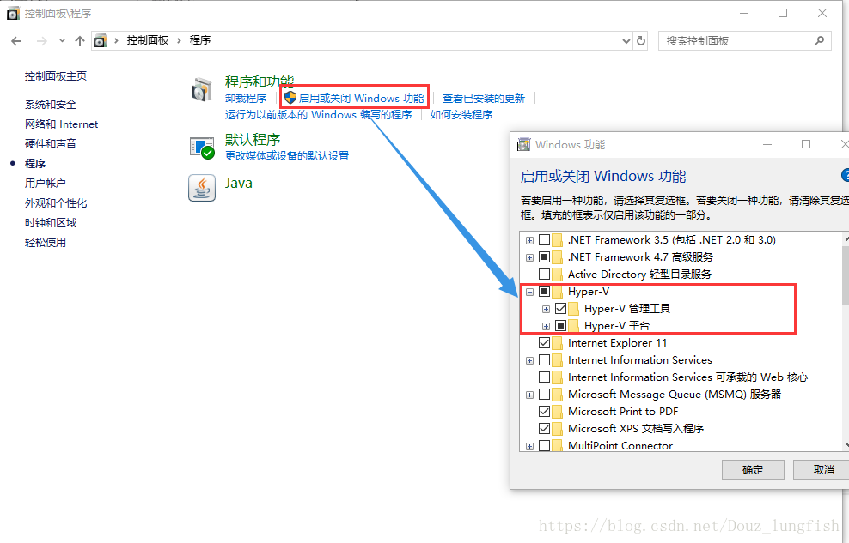The image size is (849, 543).
Task: Toggle Hyper-V 平台 checkbox
Action: coord(560,326)
